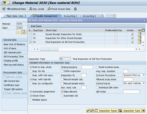Screen dimensions: 147x114
Task: Click the Dyn. mod. rule field
Action: click(x=84, y=88)
